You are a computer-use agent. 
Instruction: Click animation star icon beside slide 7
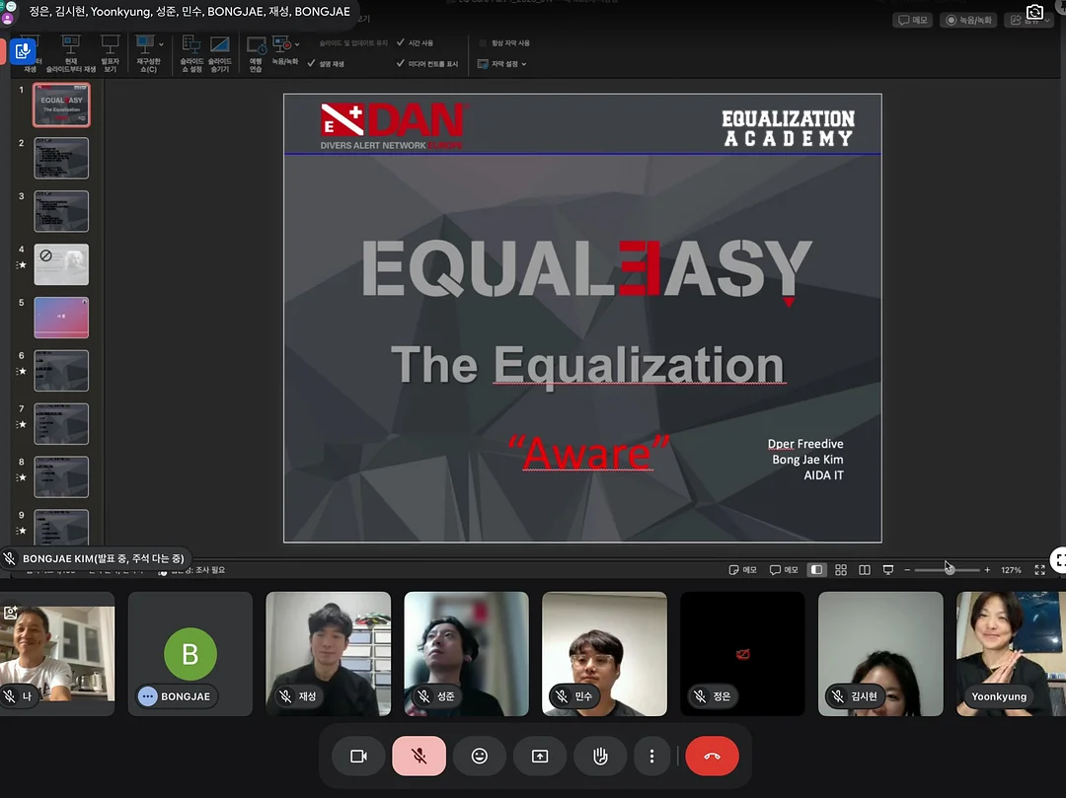(21, 424)
